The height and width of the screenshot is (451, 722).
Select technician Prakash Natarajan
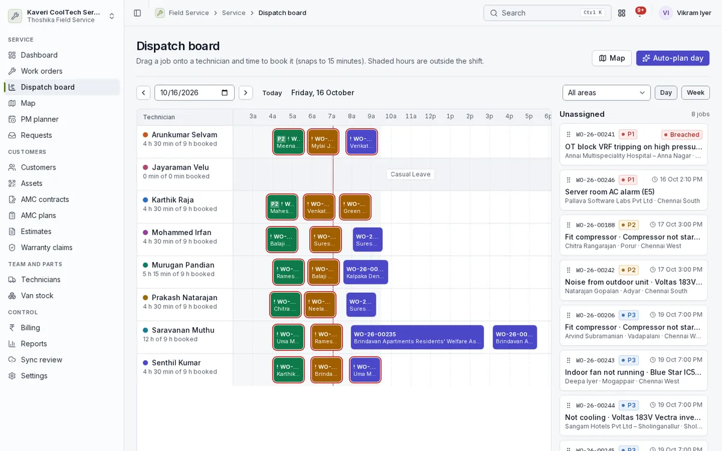point(184,298)
